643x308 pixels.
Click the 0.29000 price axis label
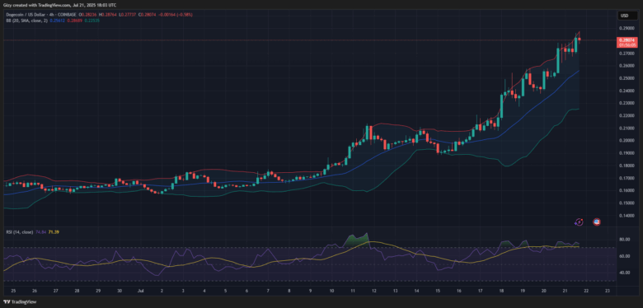(x=627, y=29)
